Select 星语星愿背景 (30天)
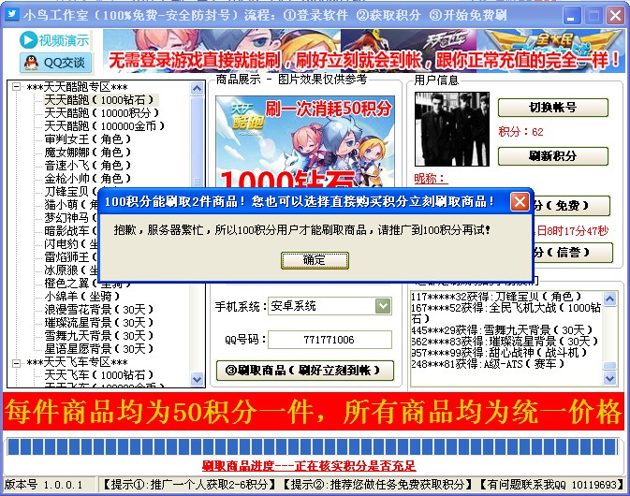 point(99,349)
